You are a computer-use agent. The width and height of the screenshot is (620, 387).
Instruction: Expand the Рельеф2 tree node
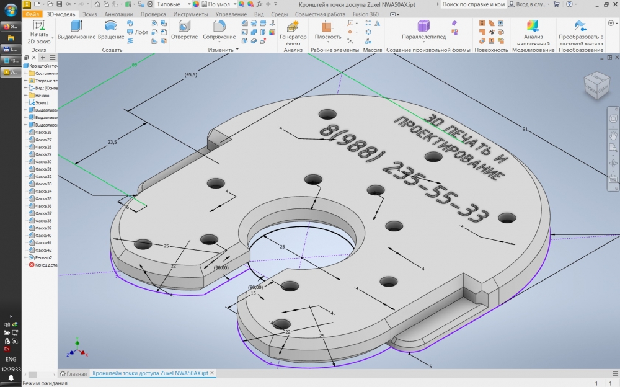[25, 257]
